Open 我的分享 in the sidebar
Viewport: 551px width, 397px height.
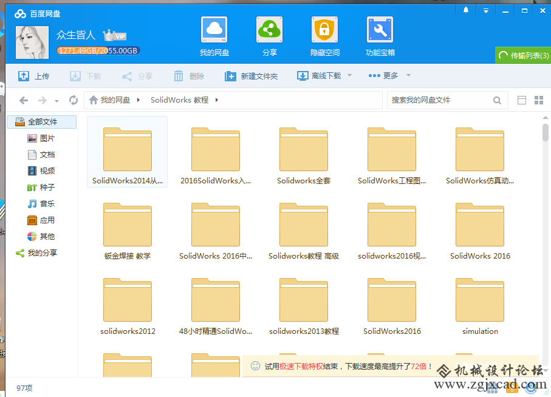pos(36,253)
